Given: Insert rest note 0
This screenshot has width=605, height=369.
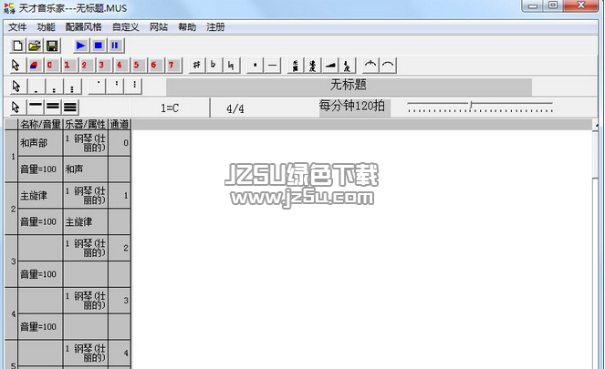Looking at the screenshot, I should coord(50,65).
